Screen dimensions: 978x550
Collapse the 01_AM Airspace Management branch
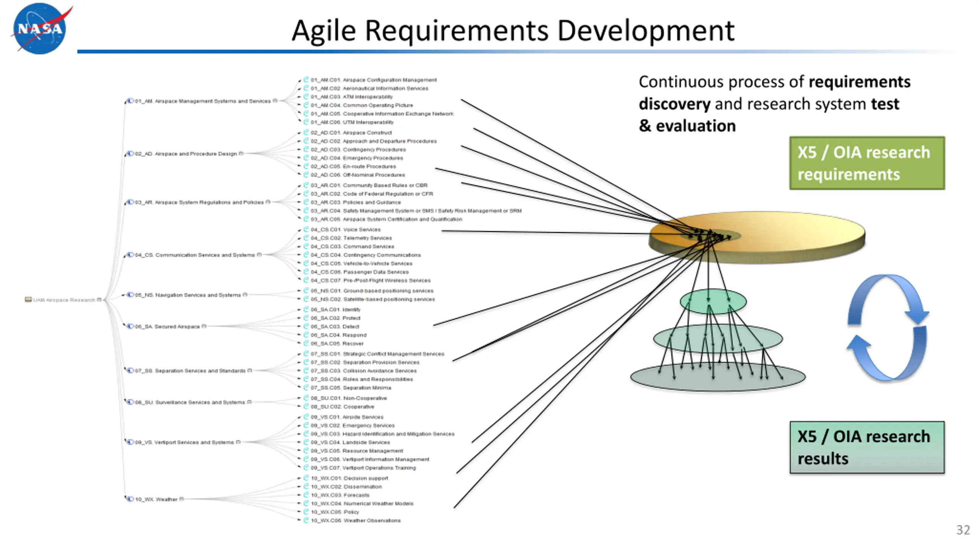pyautogui.click(x=275, y=100)
